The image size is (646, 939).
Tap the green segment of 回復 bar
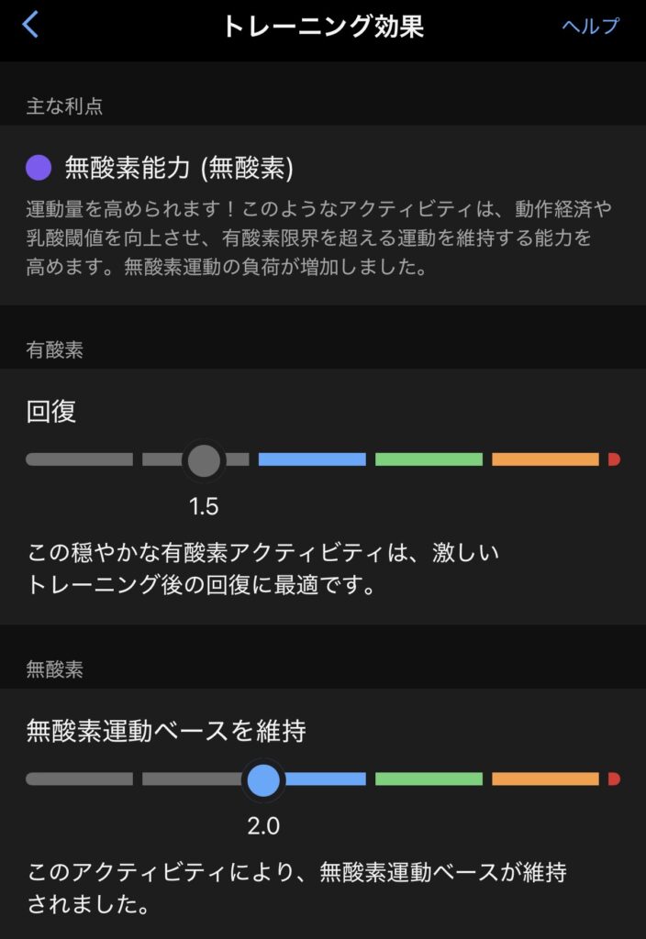click(429, 459)
